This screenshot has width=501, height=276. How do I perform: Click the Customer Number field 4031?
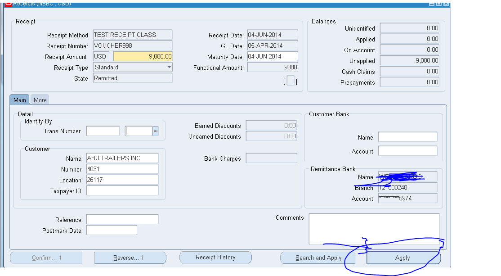point(122,169)
